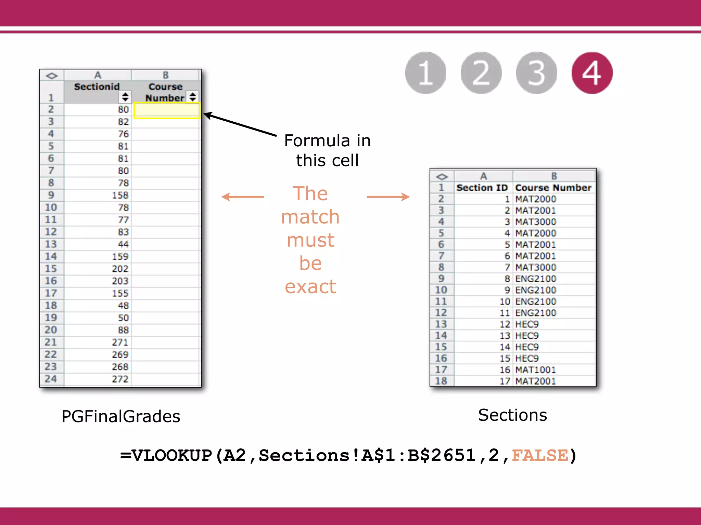Select the cell containing 82 in PGFinalGrades
Image resolution: width=701 pixels, height=525 pixels.
pos(98,122)
